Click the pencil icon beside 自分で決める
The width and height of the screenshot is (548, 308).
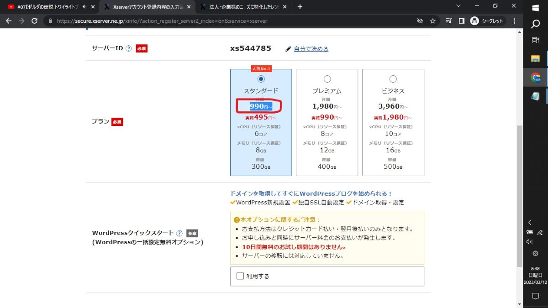(288, 49)
